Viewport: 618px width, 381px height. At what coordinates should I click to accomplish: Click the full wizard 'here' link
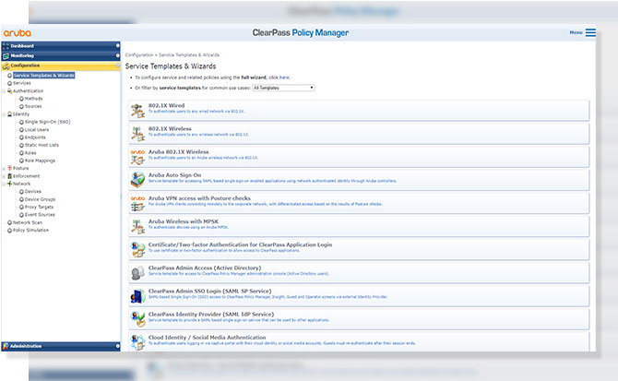tap(285, 77)
